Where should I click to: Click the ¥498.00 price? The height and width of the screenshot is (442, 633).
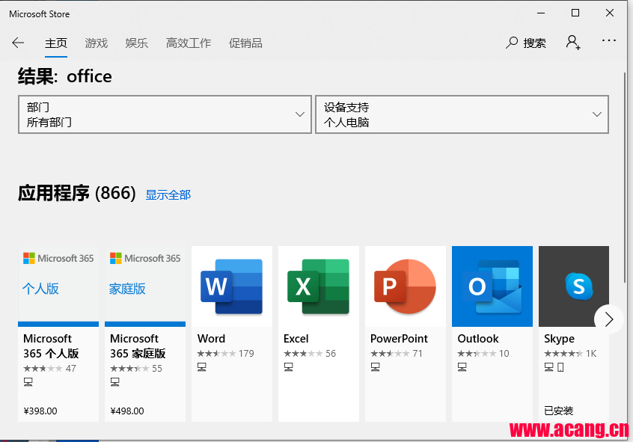point(127,411)
